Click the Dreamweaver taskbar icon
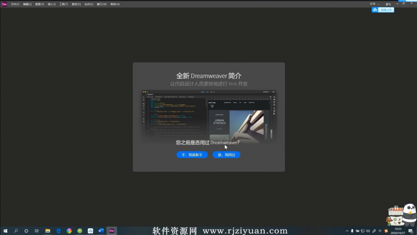The image size is (417, 235). [112, 231]
